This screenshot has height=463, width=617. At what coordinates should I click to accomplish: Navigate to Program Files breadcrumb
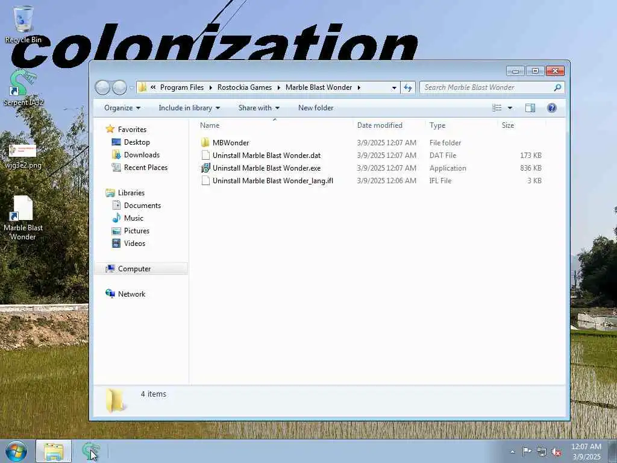click(x=182, y=87)
